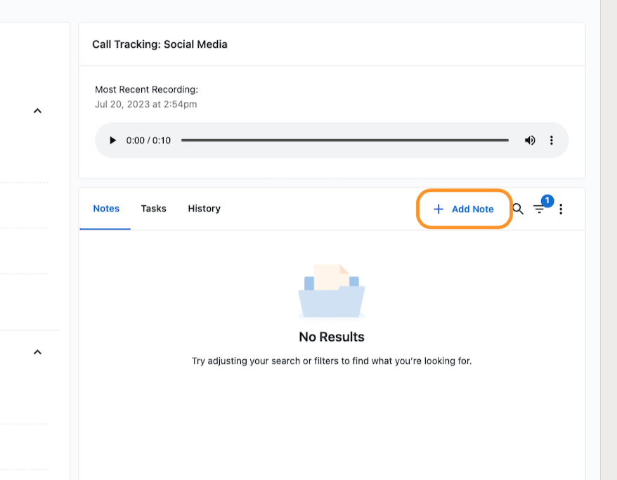Click the No Results folder illustration

coord(332,292)
